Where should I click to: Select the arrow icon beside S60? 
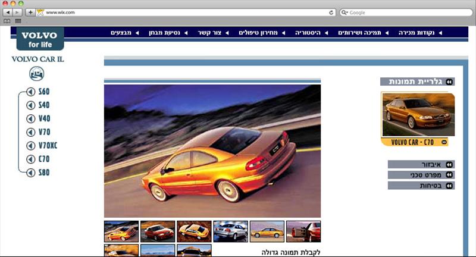(x=31, y=92)
